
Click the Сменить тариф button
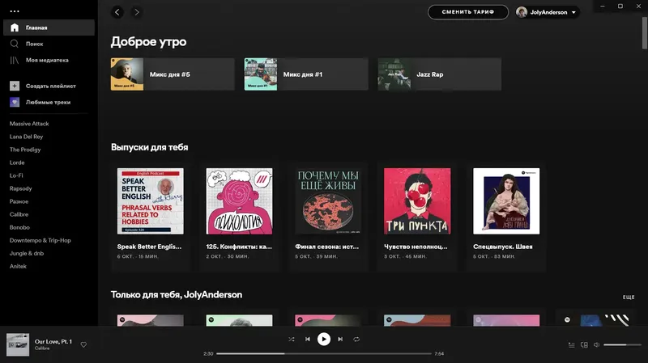point(468,12)
